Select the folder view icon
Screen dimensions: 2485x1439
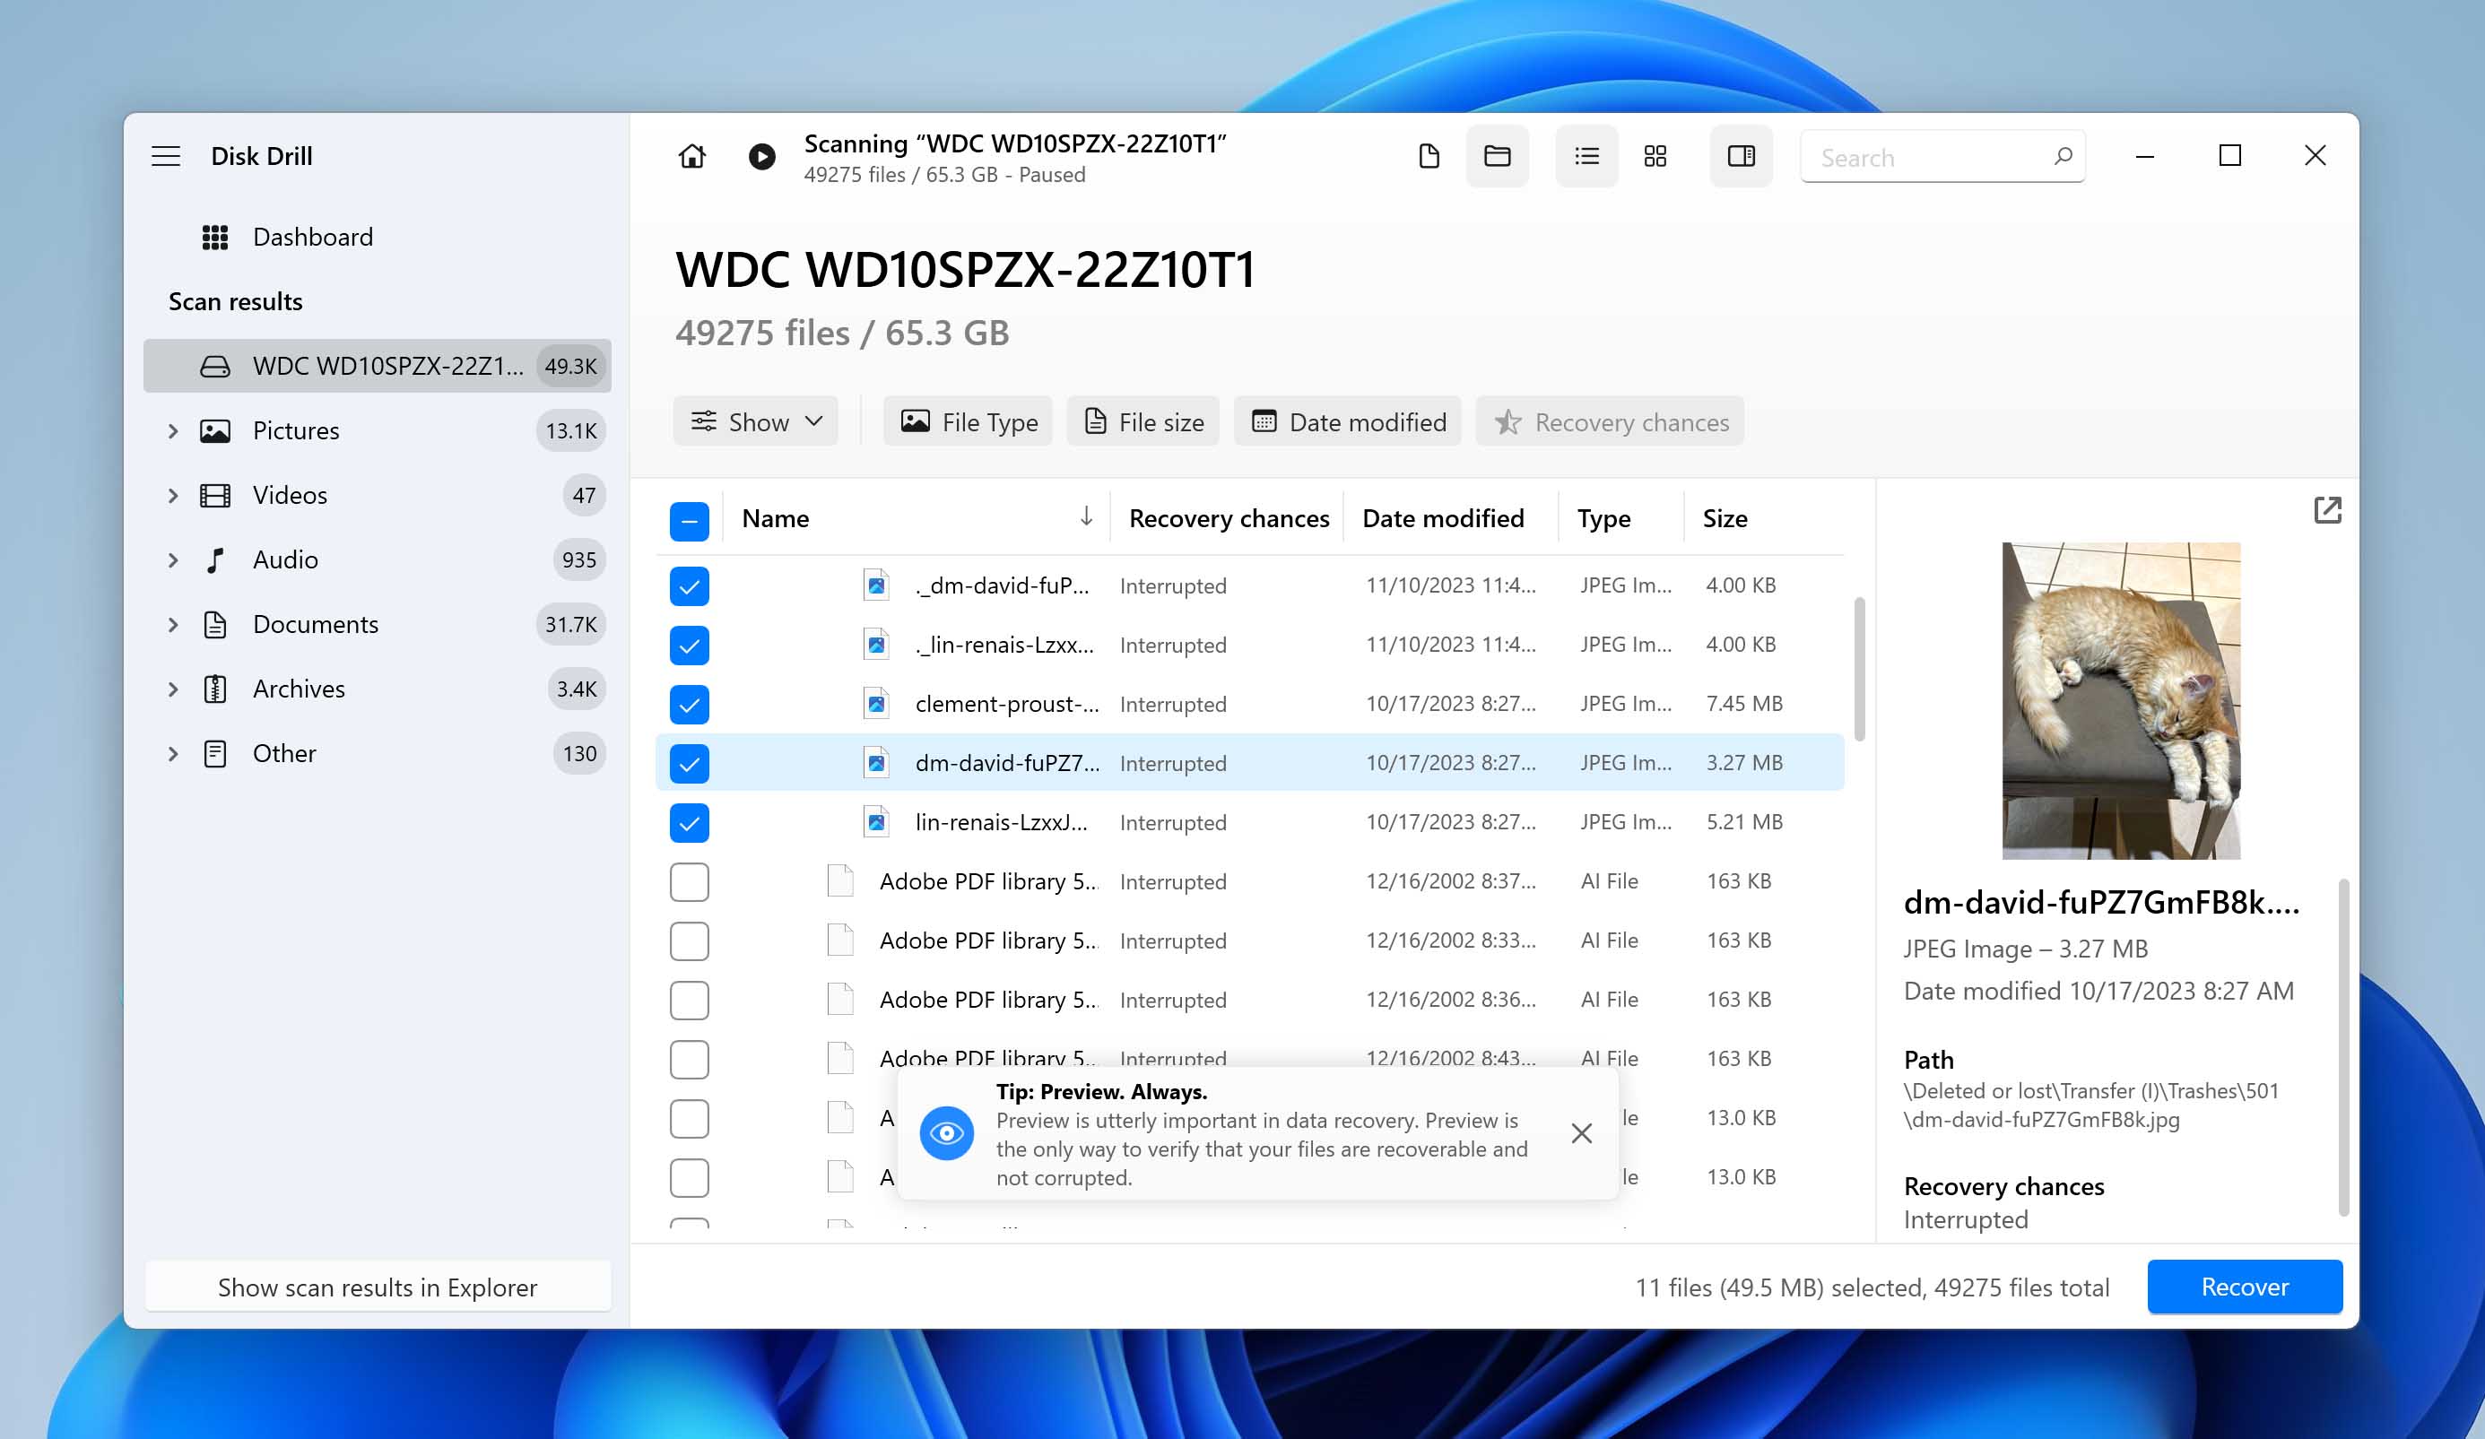pyautogui.click(x=1497, y=156)
